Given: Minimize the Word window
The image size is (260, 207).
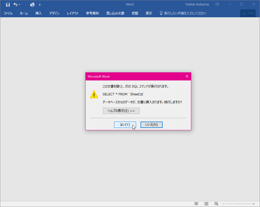Looking at the screenshot, I should pos(230,4).
